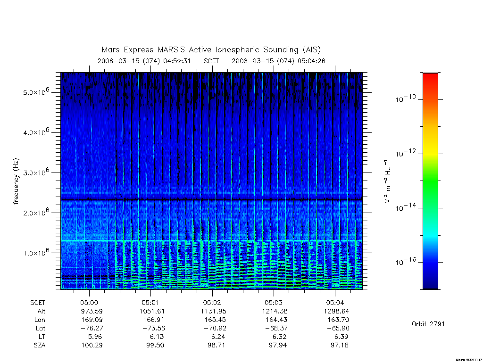This screenshot has width=483, height=362.
Task: Click the Orbit 2791 label
Action: [428, 324]
